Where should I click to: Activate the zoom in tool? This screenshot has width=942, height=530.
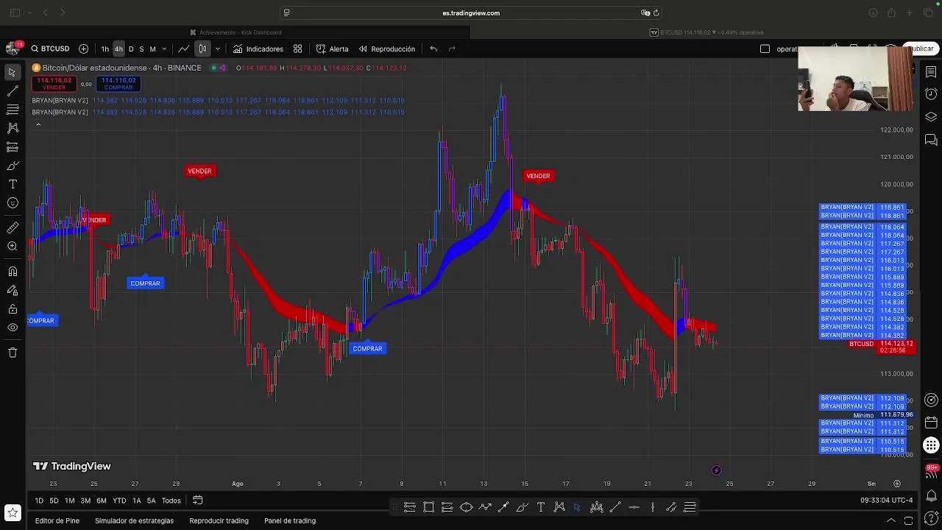[x=13, y=247]
